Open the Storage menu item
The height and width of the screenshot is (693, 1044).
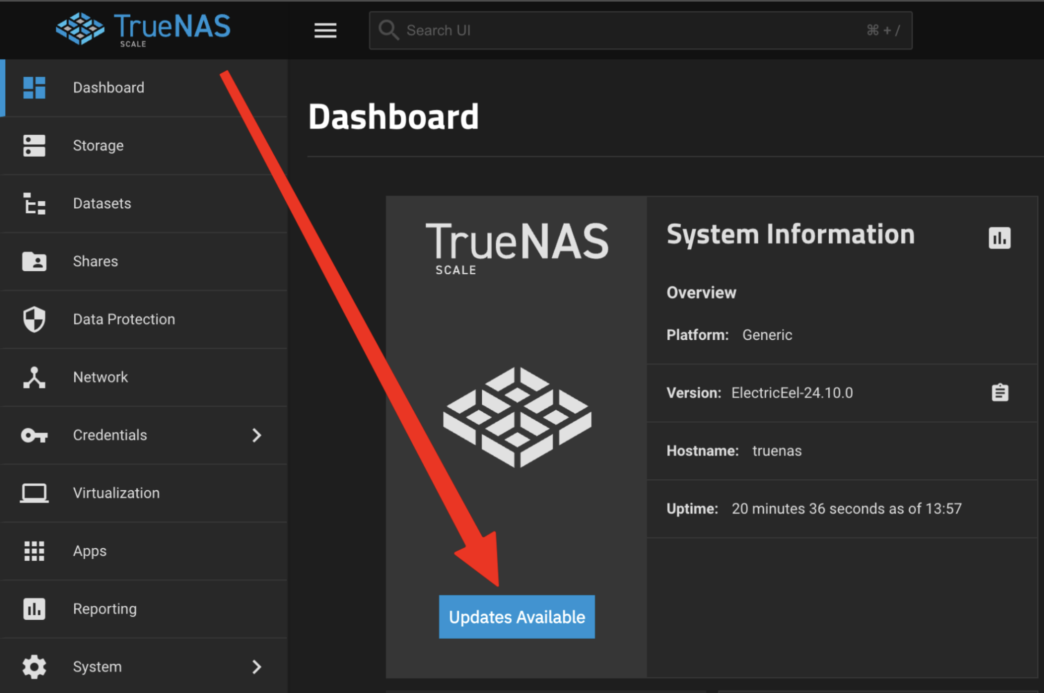(x=98, y=146)
